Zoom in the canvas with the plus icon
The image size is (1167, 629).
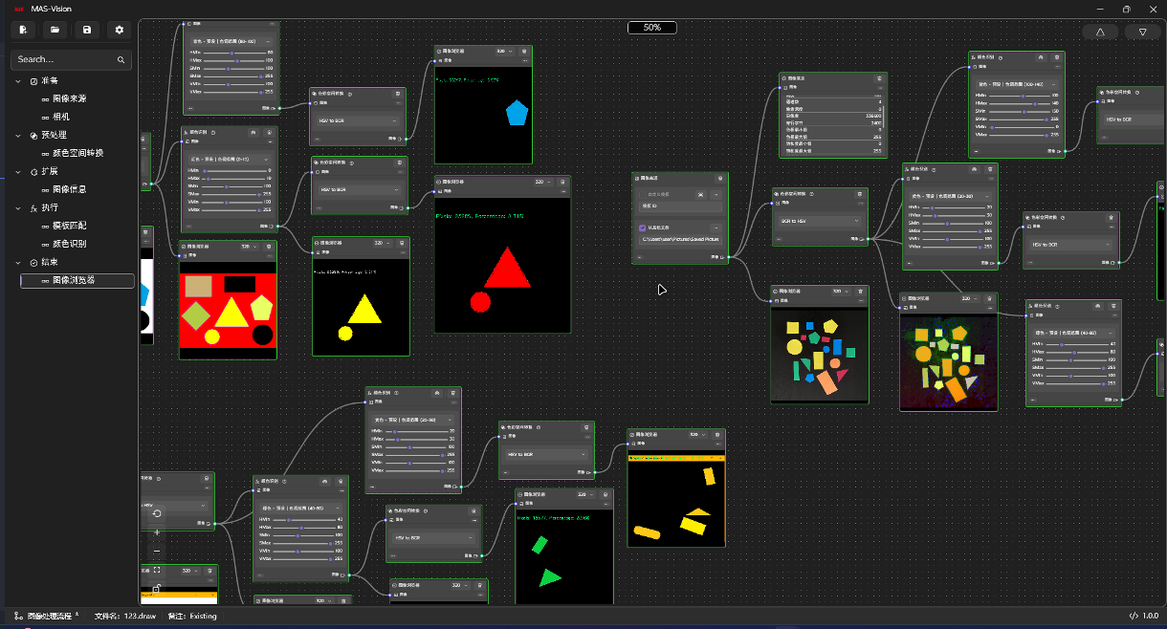[157, 531]
